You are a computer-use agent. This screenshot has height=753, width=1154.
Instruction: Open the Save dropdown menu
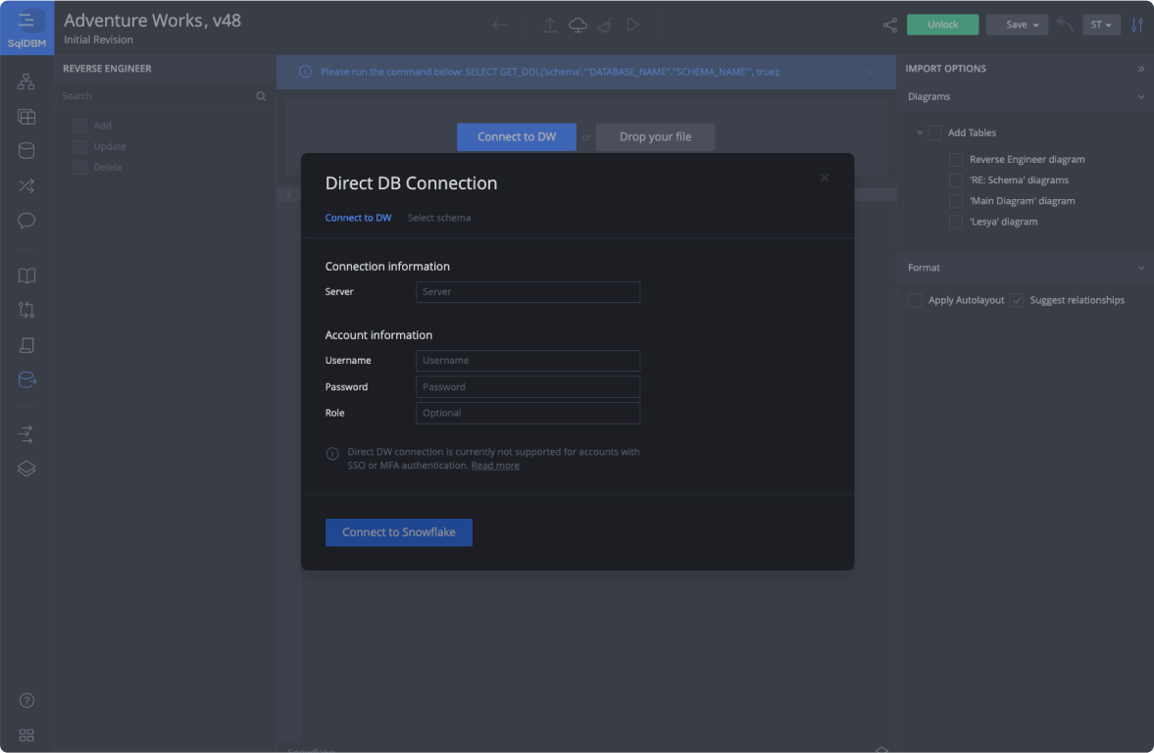1017,25
